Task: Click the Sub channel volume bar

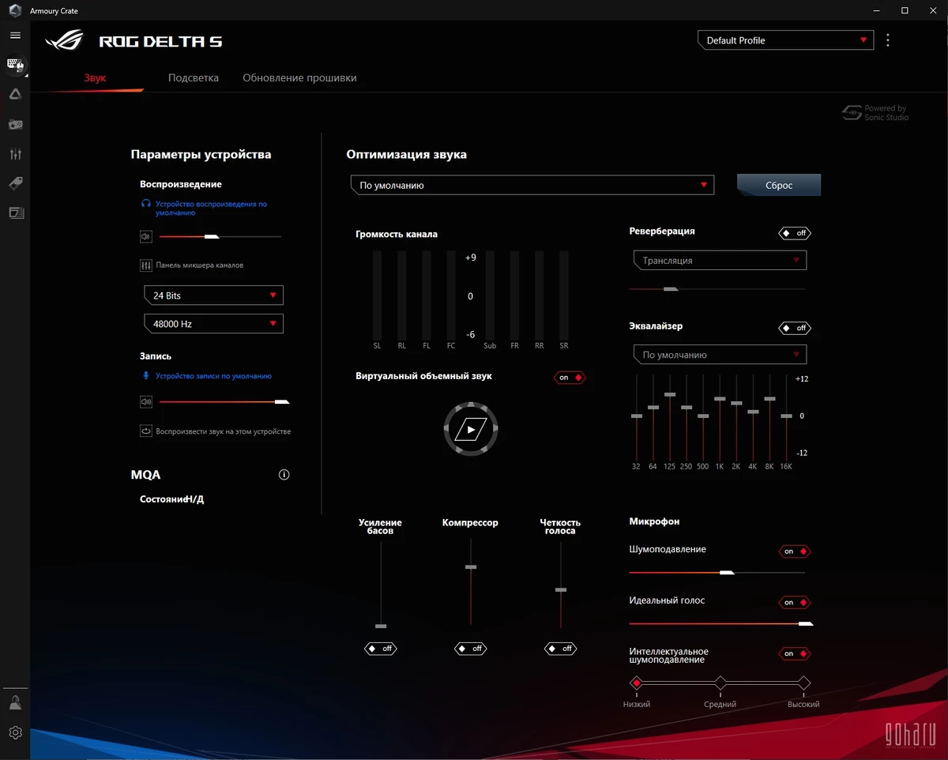Action: [490, 295]
